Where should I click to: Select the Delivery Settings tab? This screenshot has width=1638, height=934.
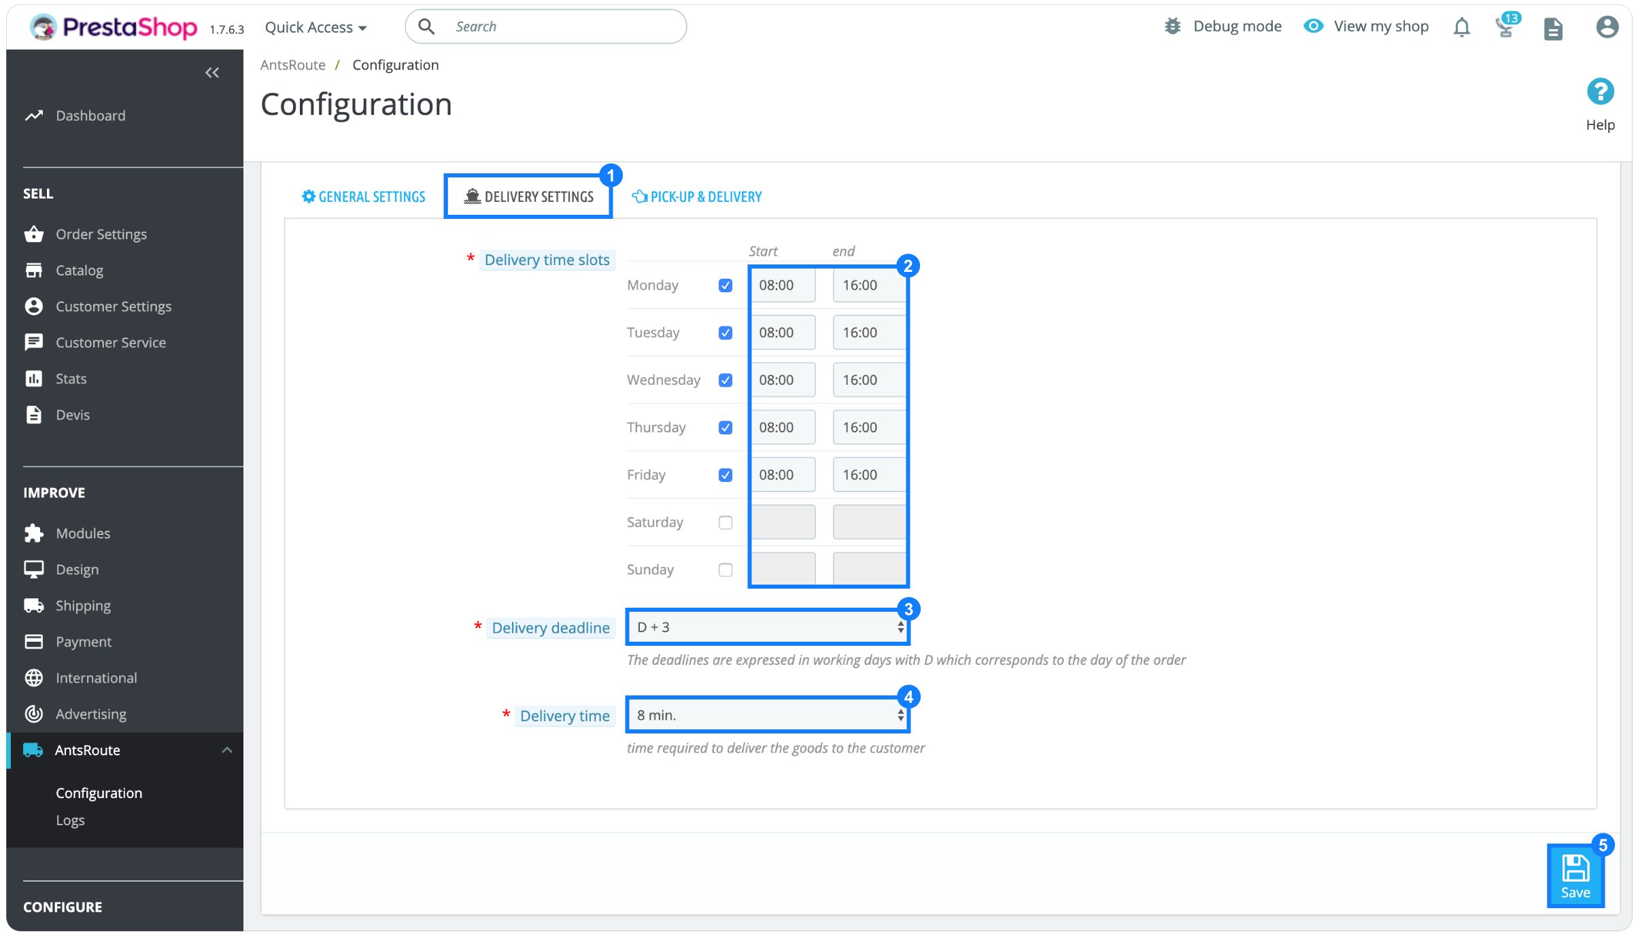pyautogui.click(x=529, y=197)
